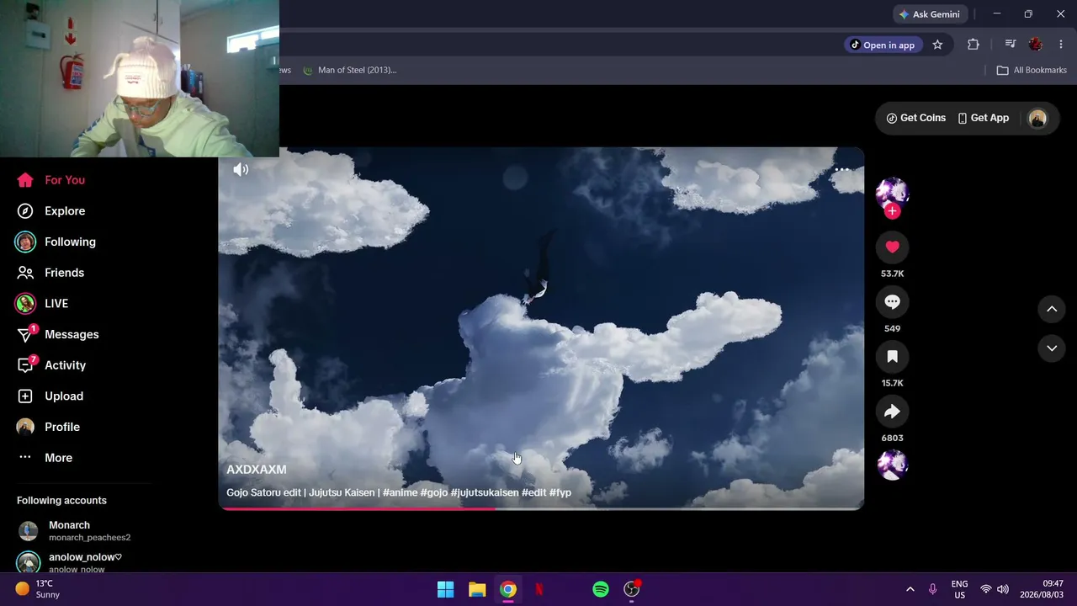Open the Friends page
The width and height of the screenshot is (1077, 606).
[50, 273]
